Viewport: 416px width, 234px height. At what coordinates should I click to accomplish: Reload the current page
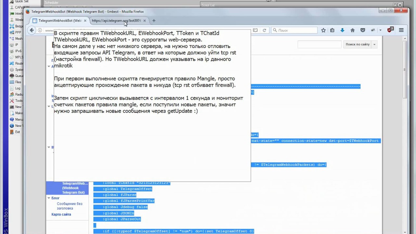click(x=265, y=30)
